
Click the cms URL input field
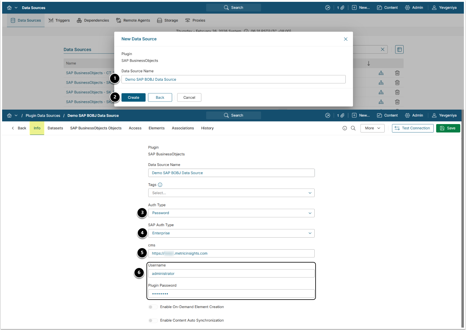point(231,254)
